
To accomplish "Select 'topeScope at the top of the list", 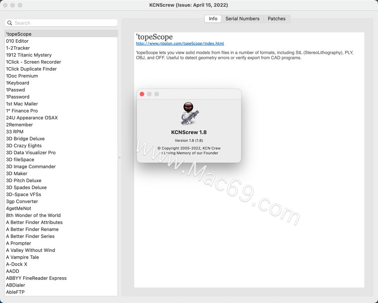I will pyautogui.click(x=37, y=34).
